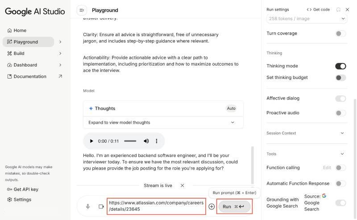Click the headphones icon in Run settings
Screen dimensions: 357x220
click(338, 9)
